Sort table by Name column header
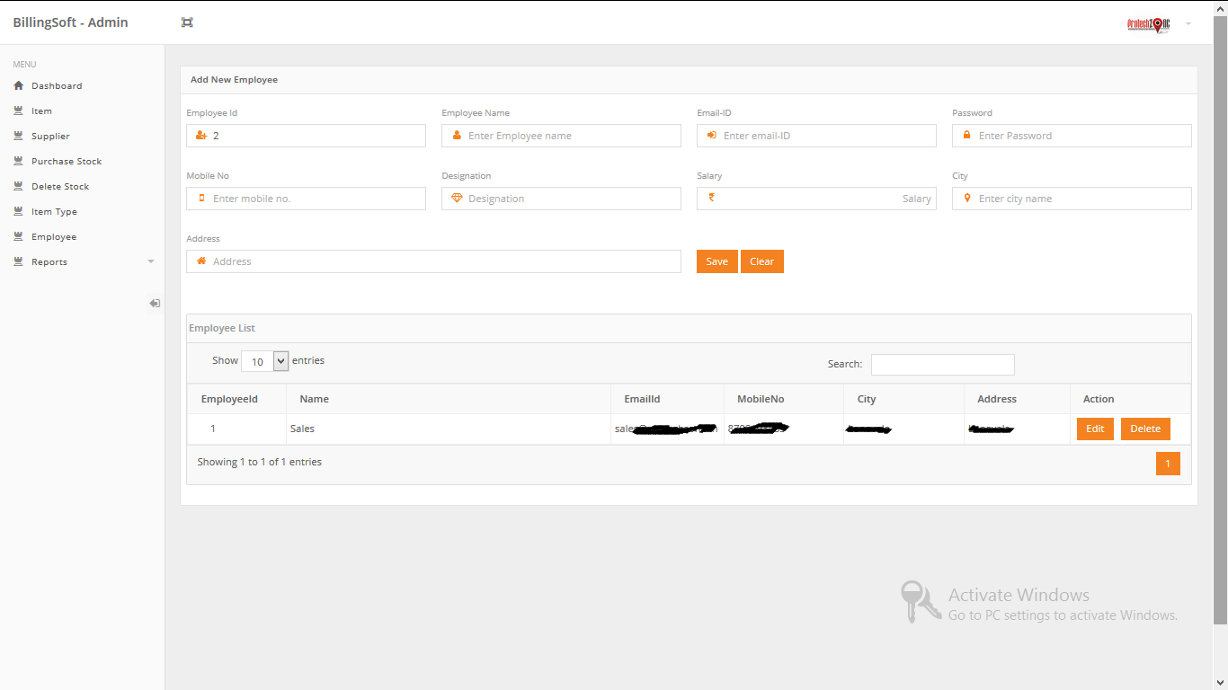 [449, 399]
